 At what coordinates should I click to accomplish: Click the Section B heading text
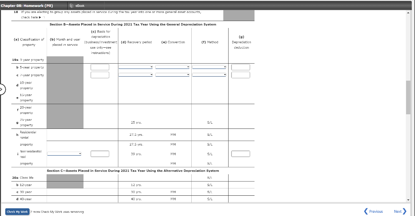pyautogui.click(x=133, y=24)
